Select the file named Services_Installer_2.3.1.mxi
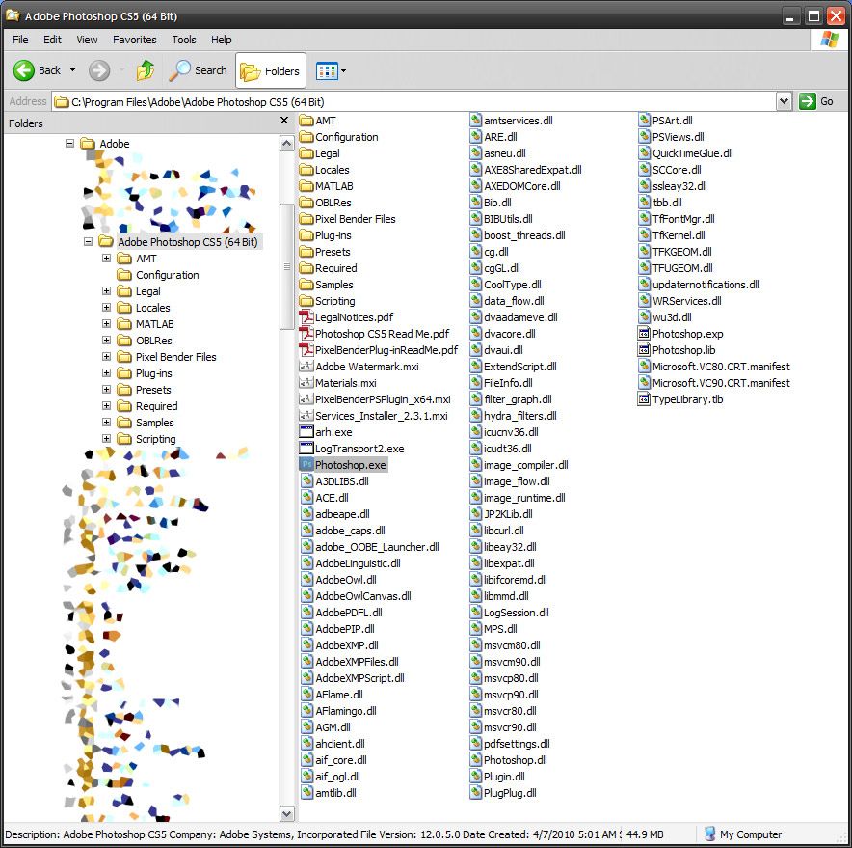This screenshot has width=852, height=848. click(382, 416)
